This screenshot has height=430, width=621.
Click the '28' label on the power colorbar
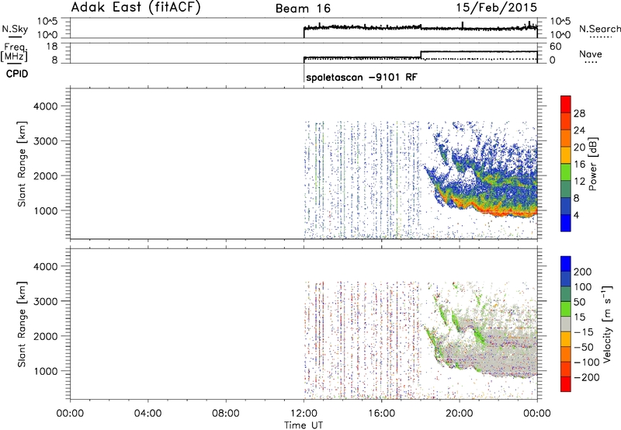pyautogui.click(x=579, y=113)
